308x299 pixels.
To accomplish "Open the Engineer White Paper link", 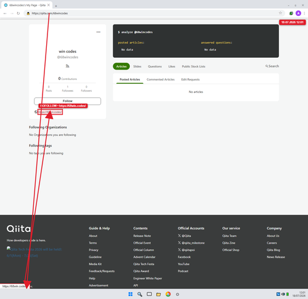I will (148, 278).
